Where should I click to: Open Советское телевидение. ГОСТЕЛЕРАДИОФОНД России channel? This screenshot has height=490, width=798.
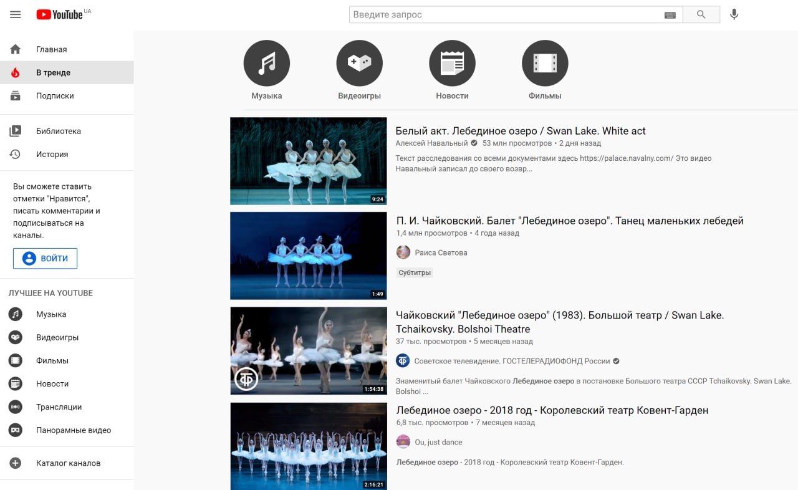512,361
